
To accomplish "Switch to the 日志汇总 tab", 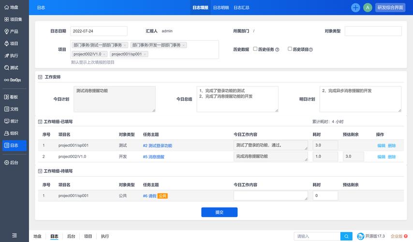I will tap(241, 8).
